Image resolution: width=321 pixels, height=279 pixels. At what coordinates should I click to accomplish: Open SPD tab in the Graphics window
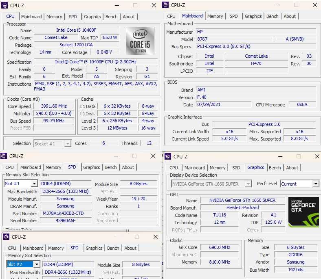(x=236, y=168)
